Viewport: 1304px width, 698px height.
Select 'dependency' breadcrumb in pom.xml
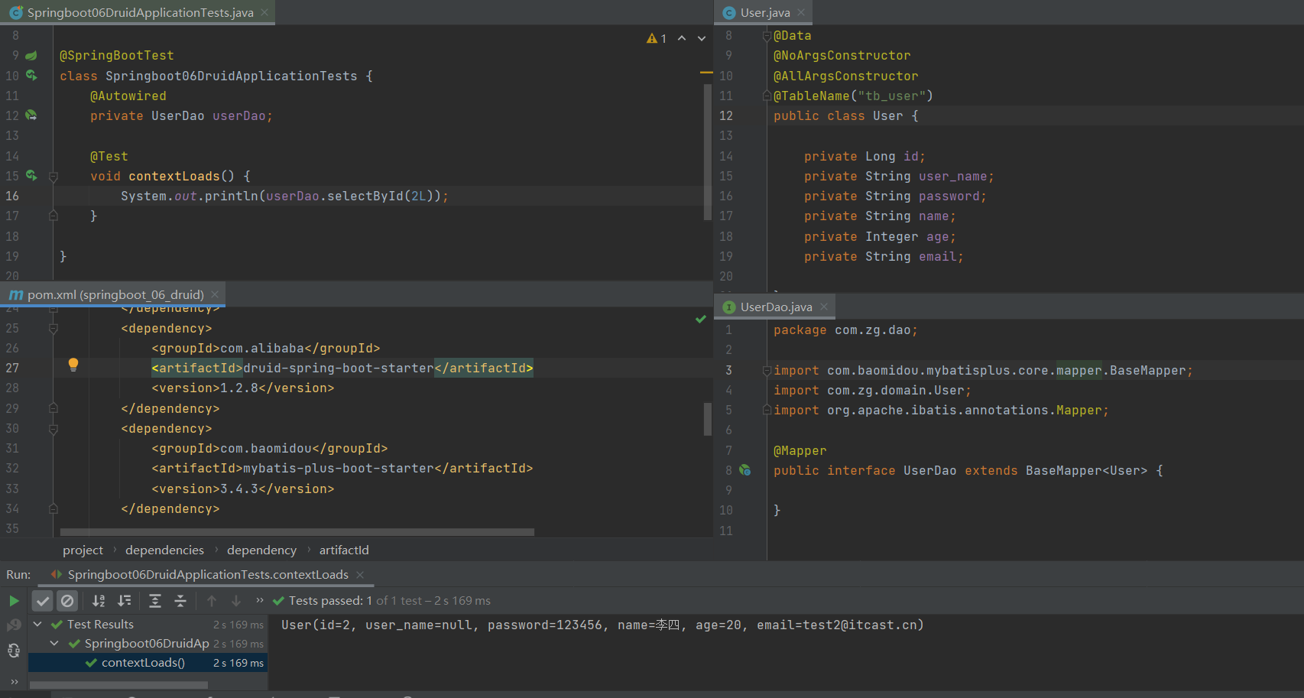pos(261,550)
